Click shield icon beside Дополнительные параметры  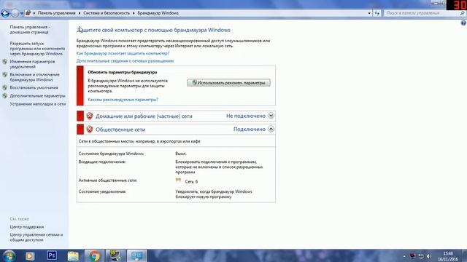point(5,96)
